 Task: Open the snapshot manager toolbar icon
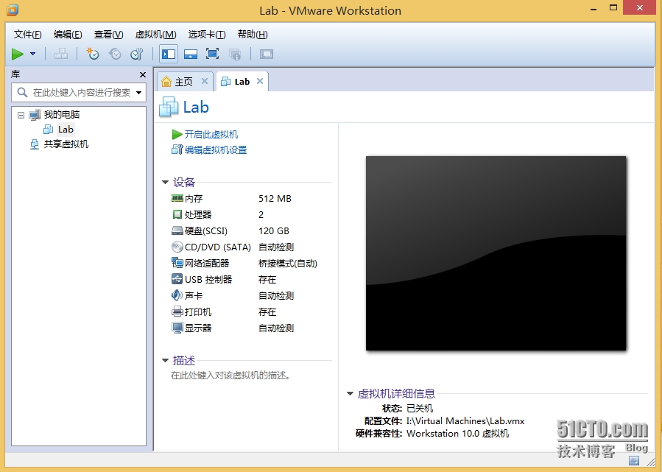coord(137,54)
